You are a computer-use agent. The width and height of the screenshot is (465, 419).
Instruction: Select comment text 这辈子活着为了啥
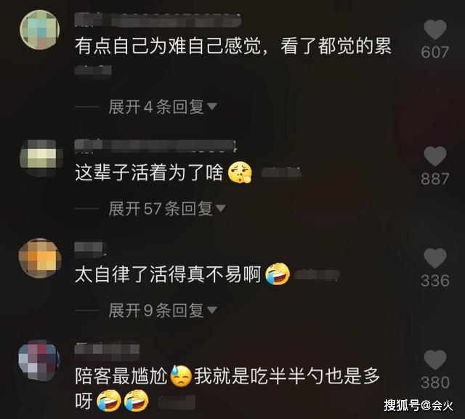click(x=149, y=172)
